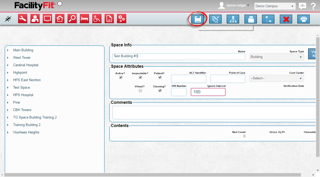Select Cardinal Hospital in the tree
Viewport: 320px width, 177px height.
click(x=26, y=65)
